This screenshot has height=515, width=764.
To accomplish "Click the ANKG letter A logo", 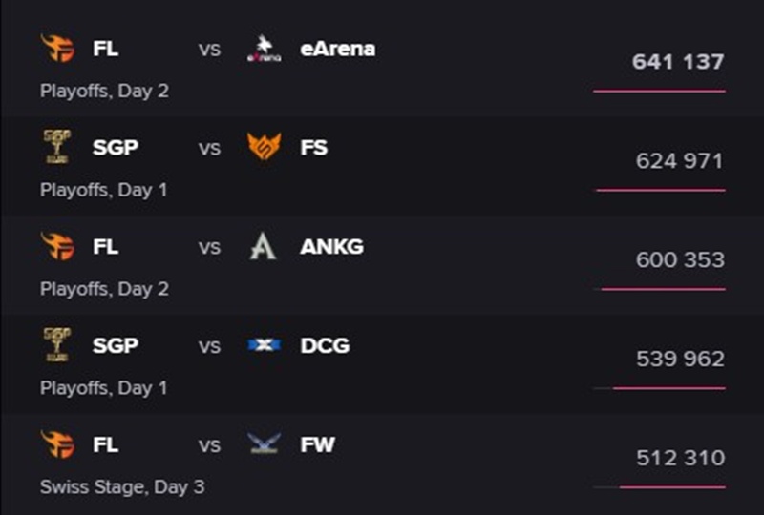I will tap(264, 246).
